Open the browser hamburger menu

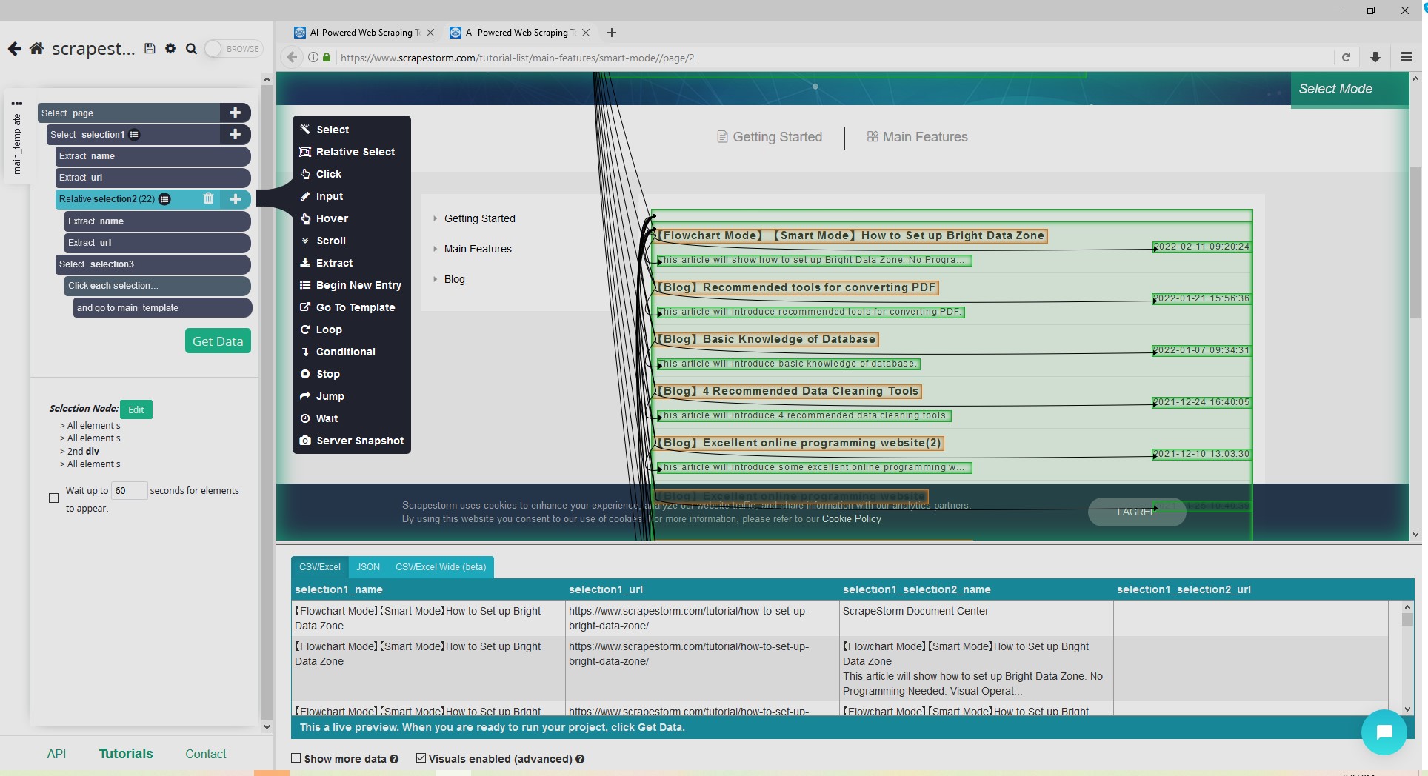[x=1407, y=57]
